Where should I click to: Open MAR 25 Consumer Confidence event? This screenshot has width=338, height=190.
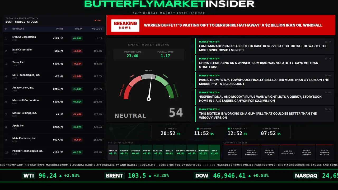(x=251, y=152)
